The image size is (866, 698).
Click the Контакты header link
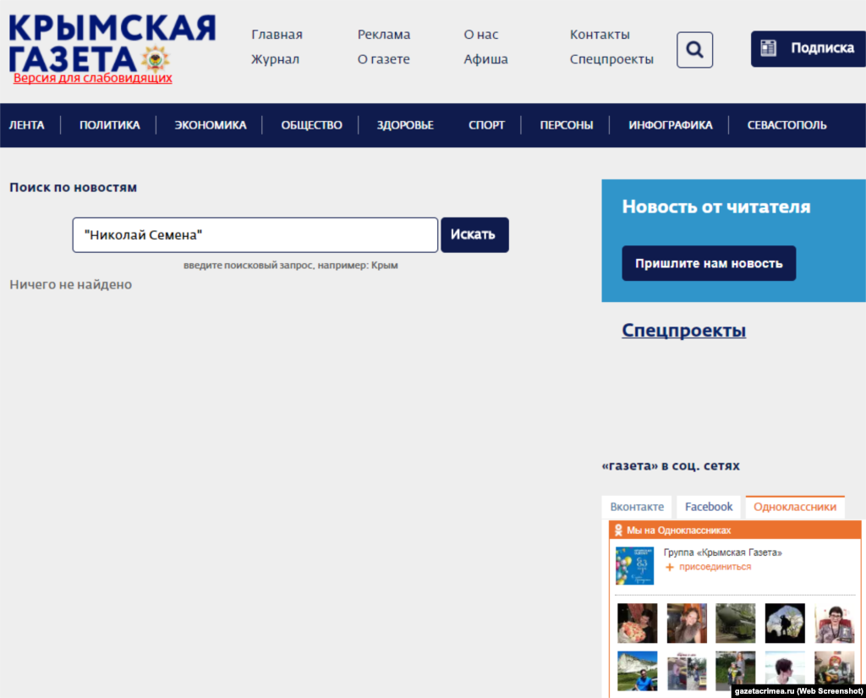pyautogui.click(x=600, y=35)
